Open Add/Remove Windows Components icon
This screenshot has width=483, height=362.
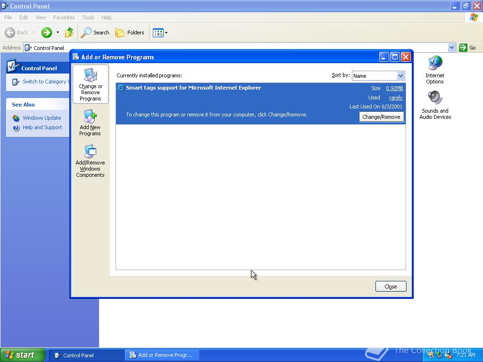tap(90, 161)
